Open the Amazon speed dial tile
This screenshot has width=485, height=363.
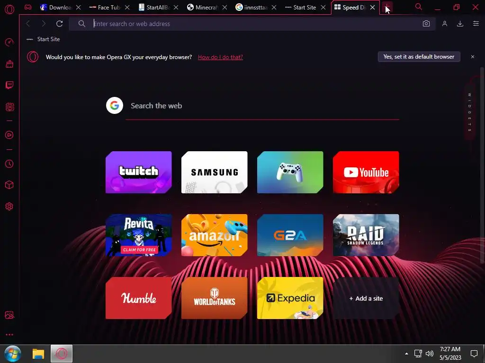(x=215, y=235)
